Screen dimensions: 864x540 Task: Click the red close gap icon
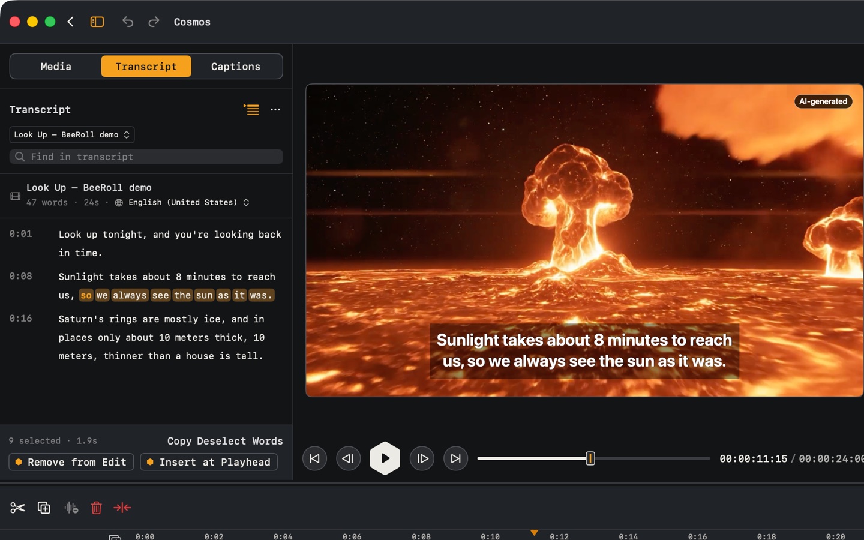tap(122, 508)
